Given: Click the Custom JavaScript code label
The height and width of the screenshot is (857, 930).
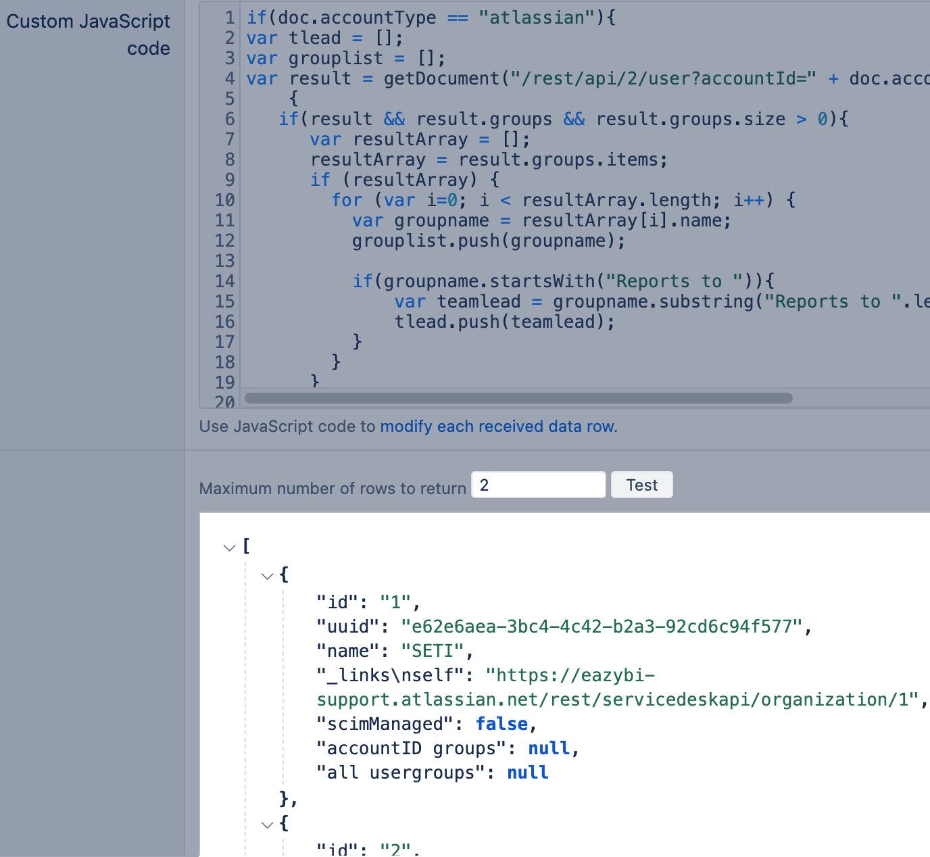Looking at the screenshot, I should 89,34.
